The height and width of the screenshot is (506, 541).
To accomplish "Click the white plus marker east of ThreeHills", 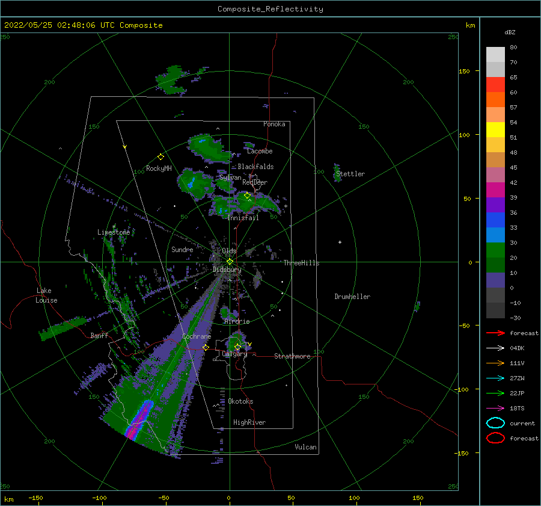I will 340,242.
